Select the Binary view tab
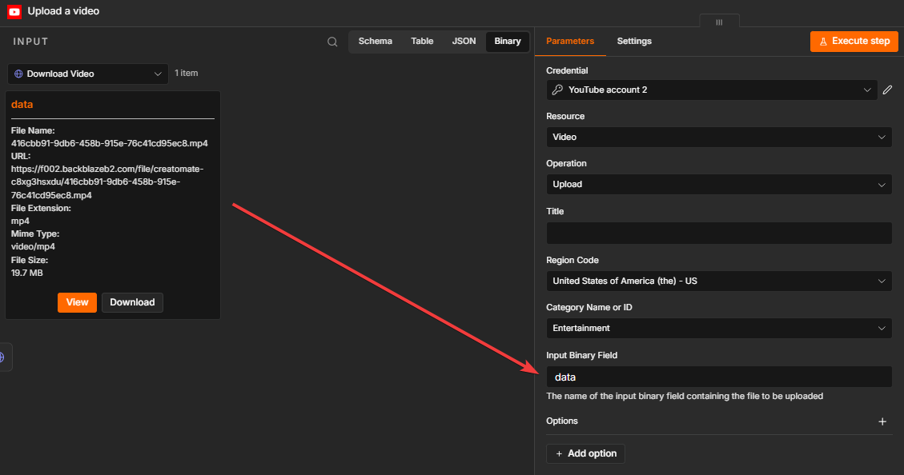The image size is (904, 475). click(x=508, y=42)
